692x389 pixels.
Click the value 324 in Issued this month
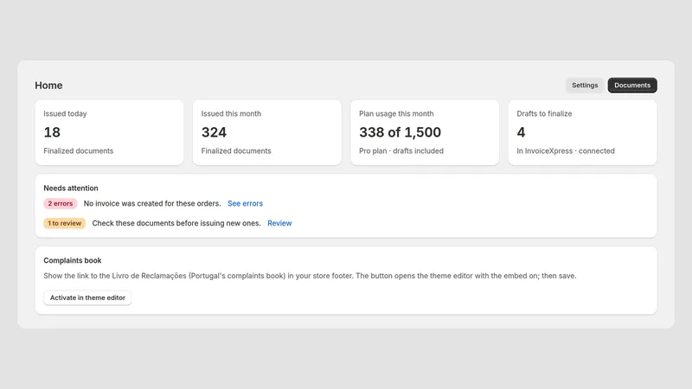214,132
